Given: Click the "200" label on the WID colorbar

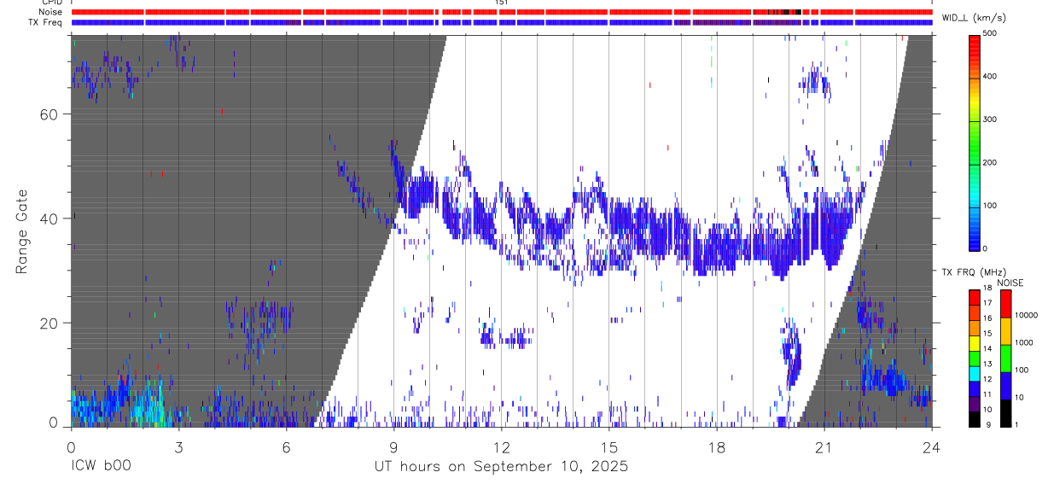Looking at the screenshot, I should (x=991, y=162).
